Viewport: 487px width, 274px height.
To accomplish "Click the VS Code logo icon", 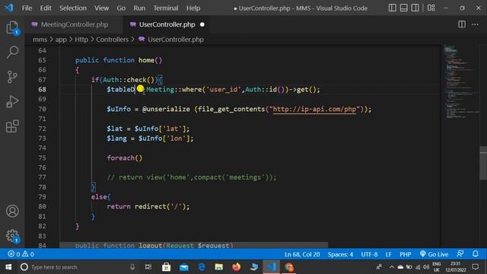I will [8, 8].
